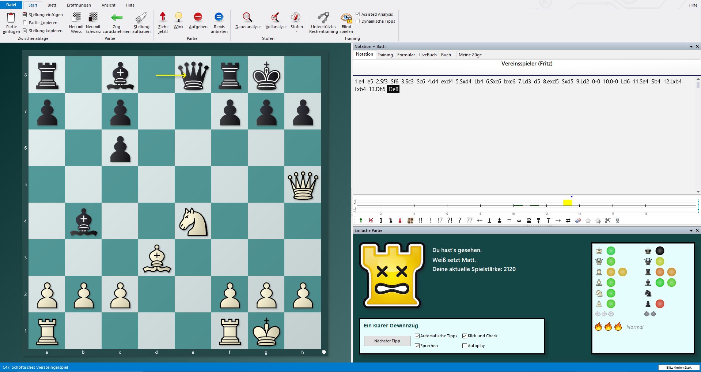Toggle Partie kopieren checkbox option
This screenshot has height=372, width=701.
point(40,23)
